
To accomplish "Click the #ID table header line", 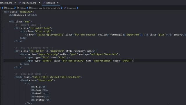I will [x=39, y=87].
